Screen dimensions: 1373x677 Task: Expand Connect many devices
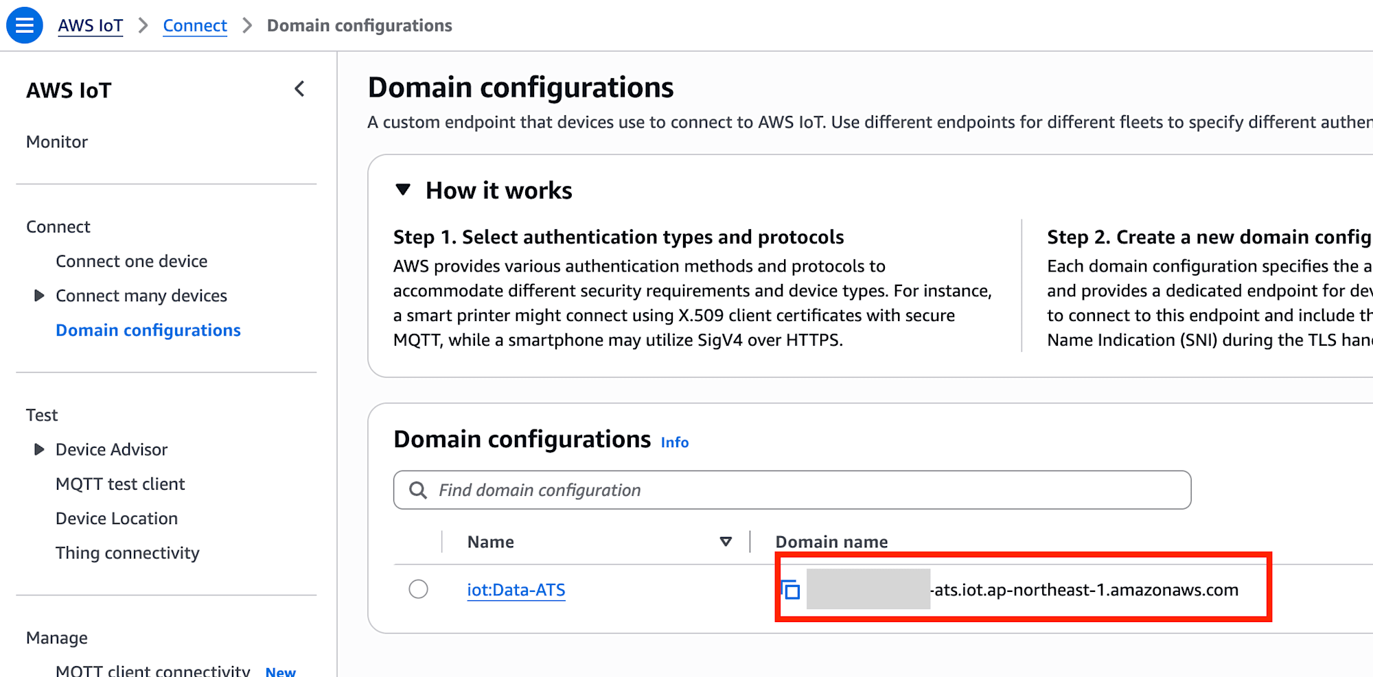coord(39,296)
